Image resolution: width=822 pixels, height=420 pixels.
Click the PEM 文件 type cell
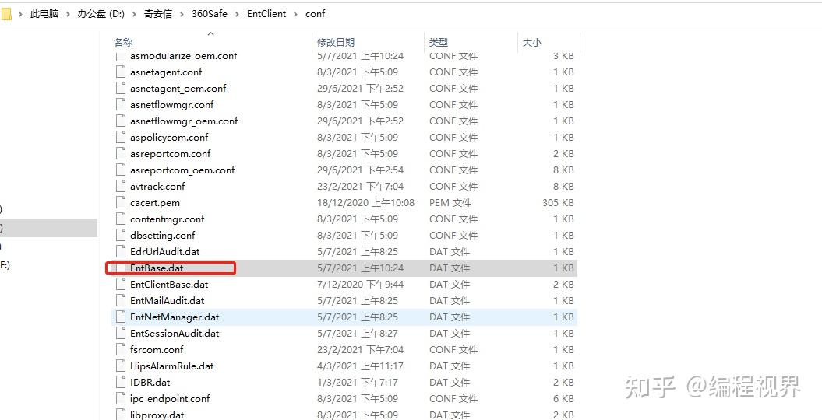(x=450, y=203)
